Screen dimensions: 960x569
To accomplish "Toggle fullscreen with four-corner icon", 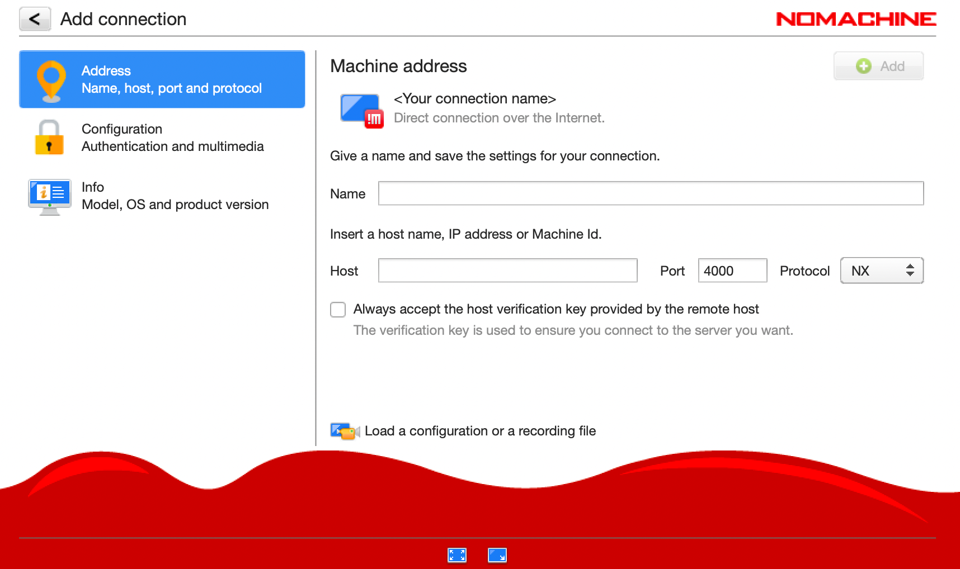I will [x=457, y=554].
